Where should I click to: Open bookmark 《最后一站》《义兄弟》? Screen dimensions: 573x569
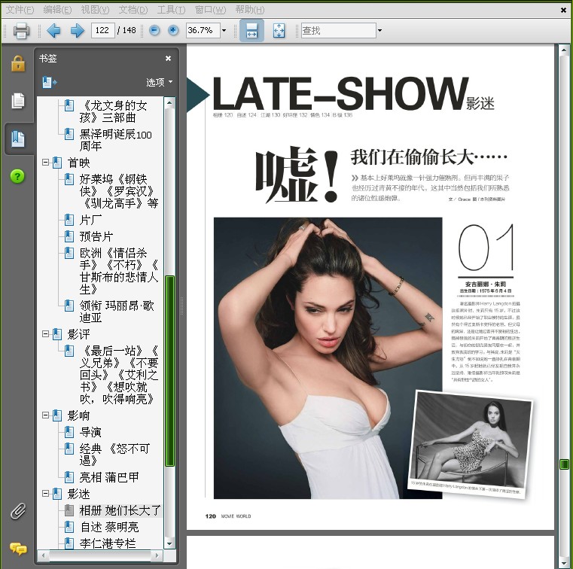[x=119, y=375]
